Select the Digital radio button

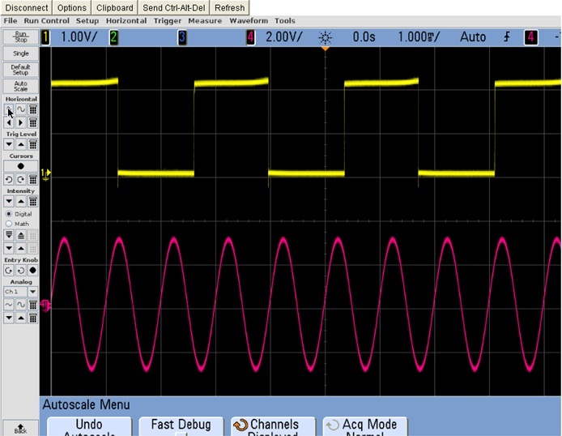coord(9,213)
